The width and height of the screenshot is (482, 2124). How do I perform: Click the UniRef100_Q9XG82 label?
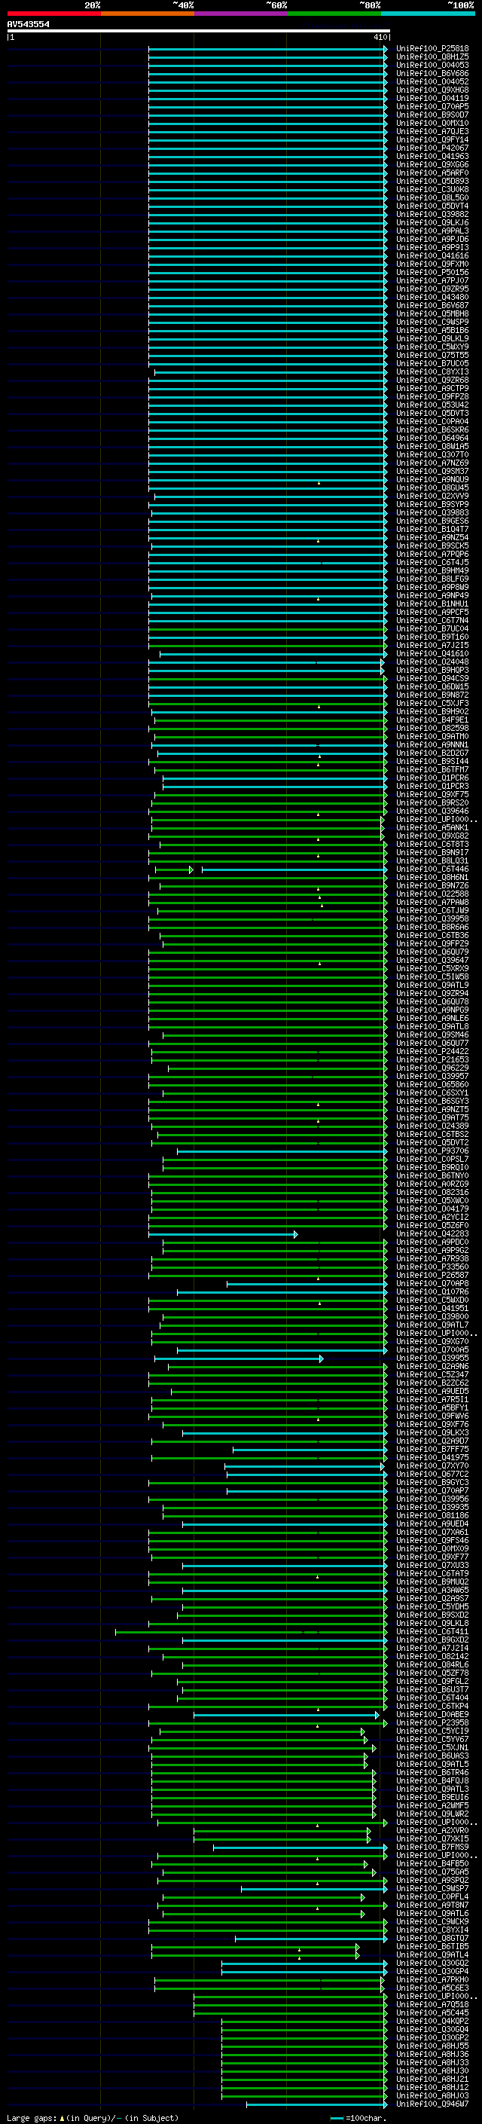[x=432, y=836]
